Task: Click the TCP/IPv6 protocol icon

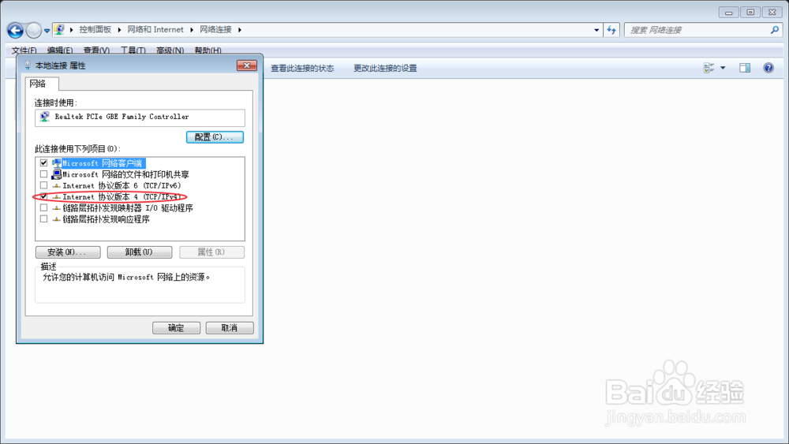Action: point(56,185)
